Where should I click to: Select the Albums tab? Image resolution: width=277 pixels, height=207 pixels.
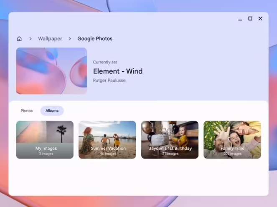point(52,111)
